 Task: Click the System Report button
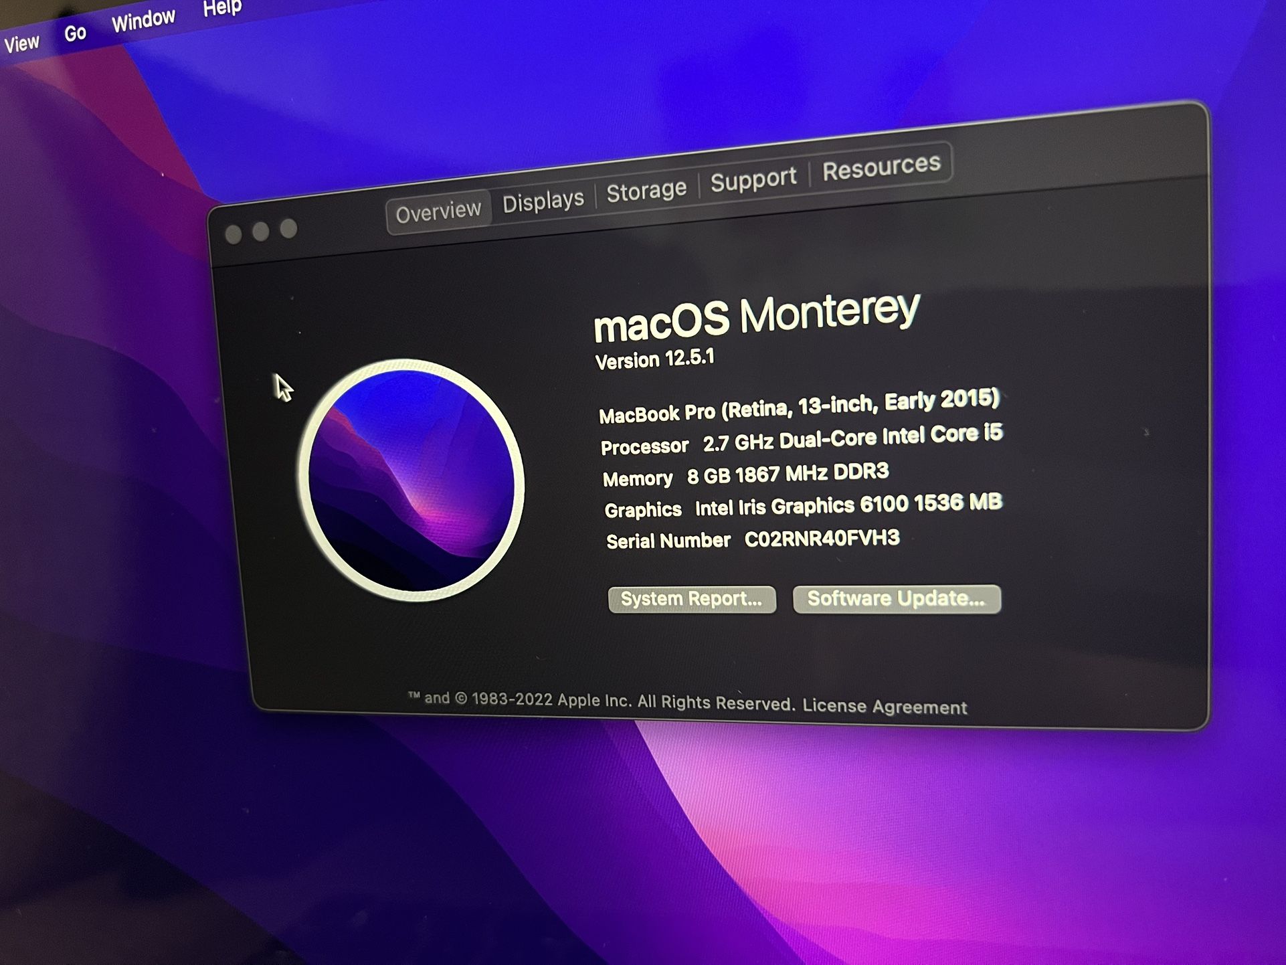[x=692, y=599]
